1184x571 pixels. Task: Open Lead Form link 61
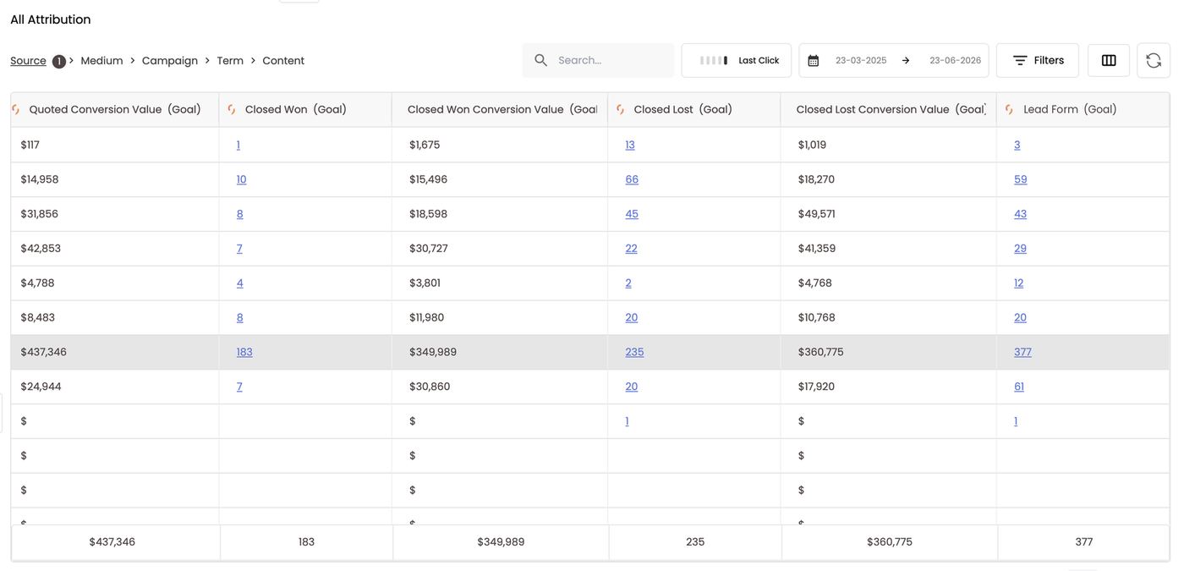[x=1019, y=387]
